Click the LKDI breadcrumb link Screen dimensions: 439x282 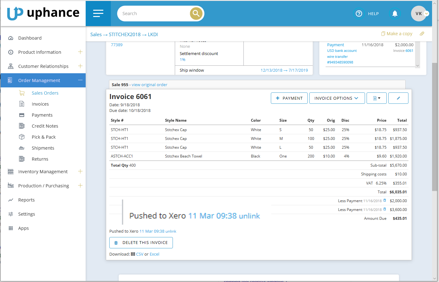tap(153, 35)
